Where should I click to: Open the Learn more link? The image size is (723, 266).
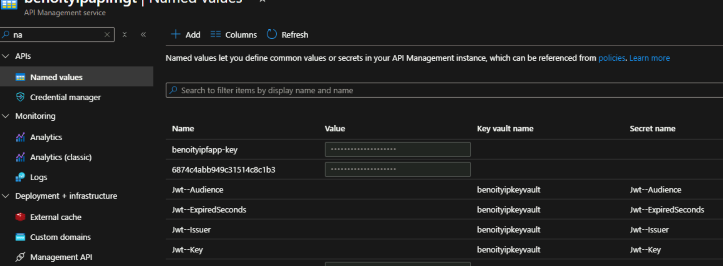(x=649, y=58)
